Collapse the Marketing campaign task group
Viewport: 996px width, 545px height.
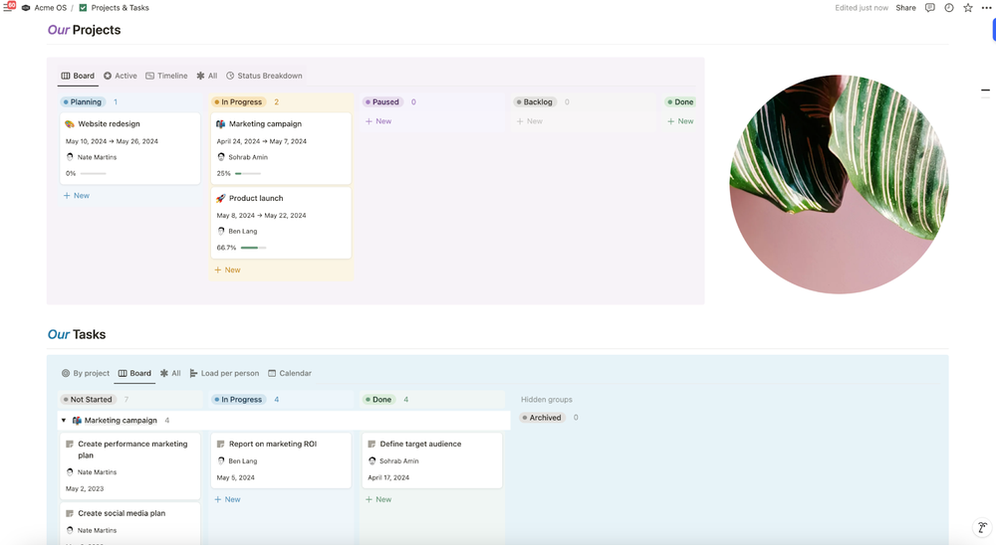tap(64, 420)
